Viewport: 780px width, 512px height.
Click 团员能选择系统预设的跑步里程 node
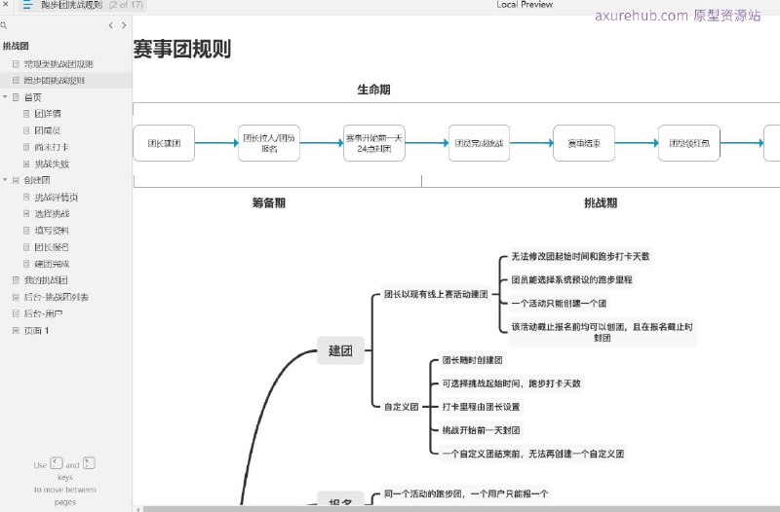(x=572, y=279)
